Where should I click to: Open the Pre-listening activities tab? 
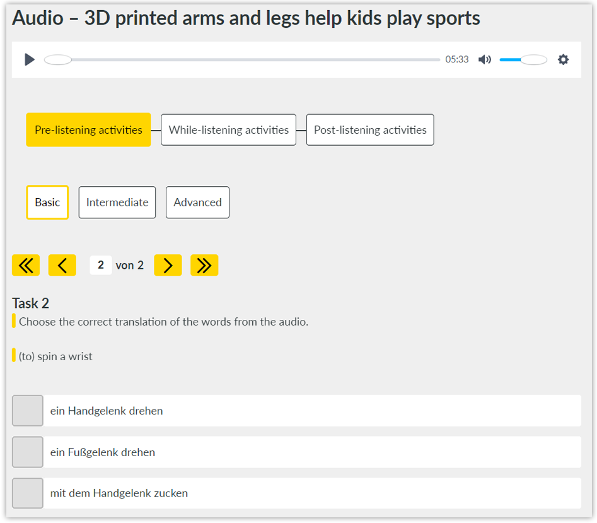point(88,130)
